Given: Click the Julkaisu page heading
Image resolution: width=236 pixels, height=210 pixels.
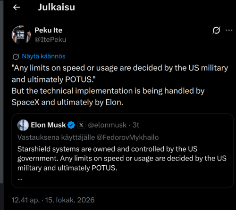Looking at the screenshot, I should coord(57,7).
